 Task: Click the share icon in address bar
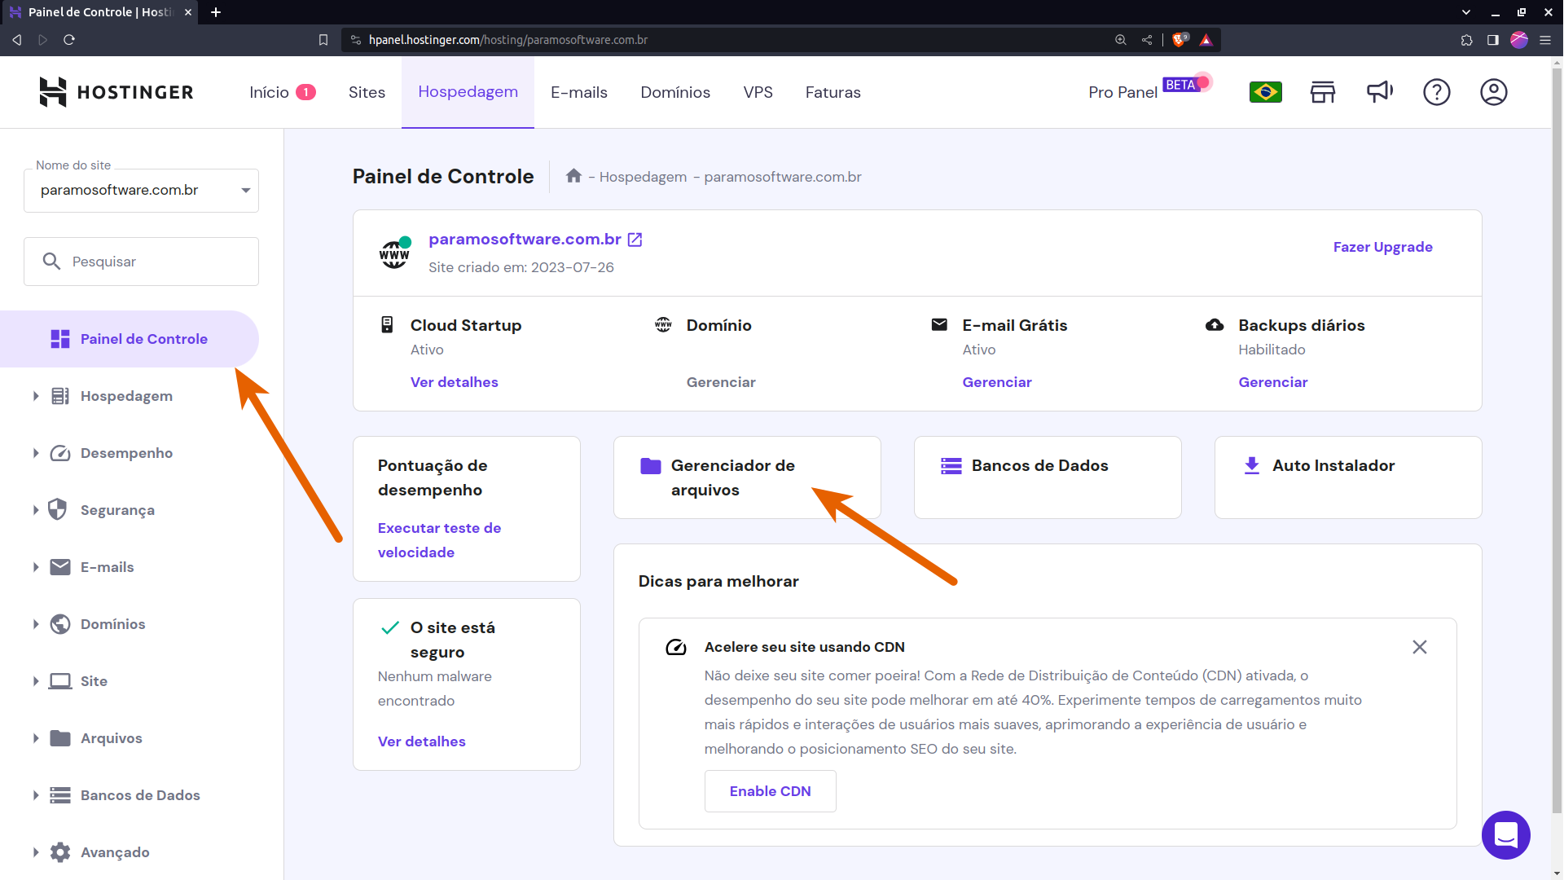pyautogui.click(x=1146, y=39)
